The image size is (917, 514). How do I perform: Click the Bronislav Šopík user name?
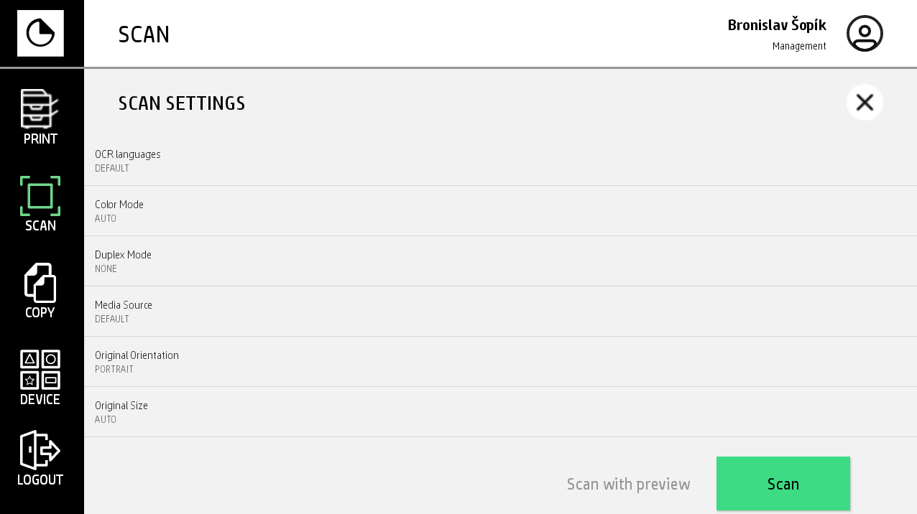coord(776,25)
